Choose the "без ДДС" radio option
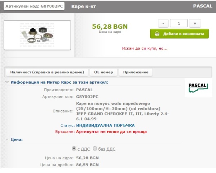The image size is (216, 173). click(95, 148)
